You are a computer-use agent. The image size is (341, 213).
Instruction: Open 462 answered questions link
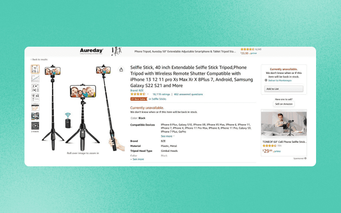click(x=188, y=94)
